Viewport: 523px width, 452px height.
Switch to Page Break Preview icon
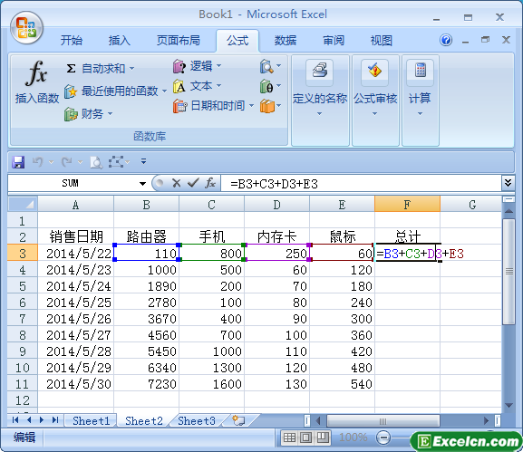(x=323, y=438)
